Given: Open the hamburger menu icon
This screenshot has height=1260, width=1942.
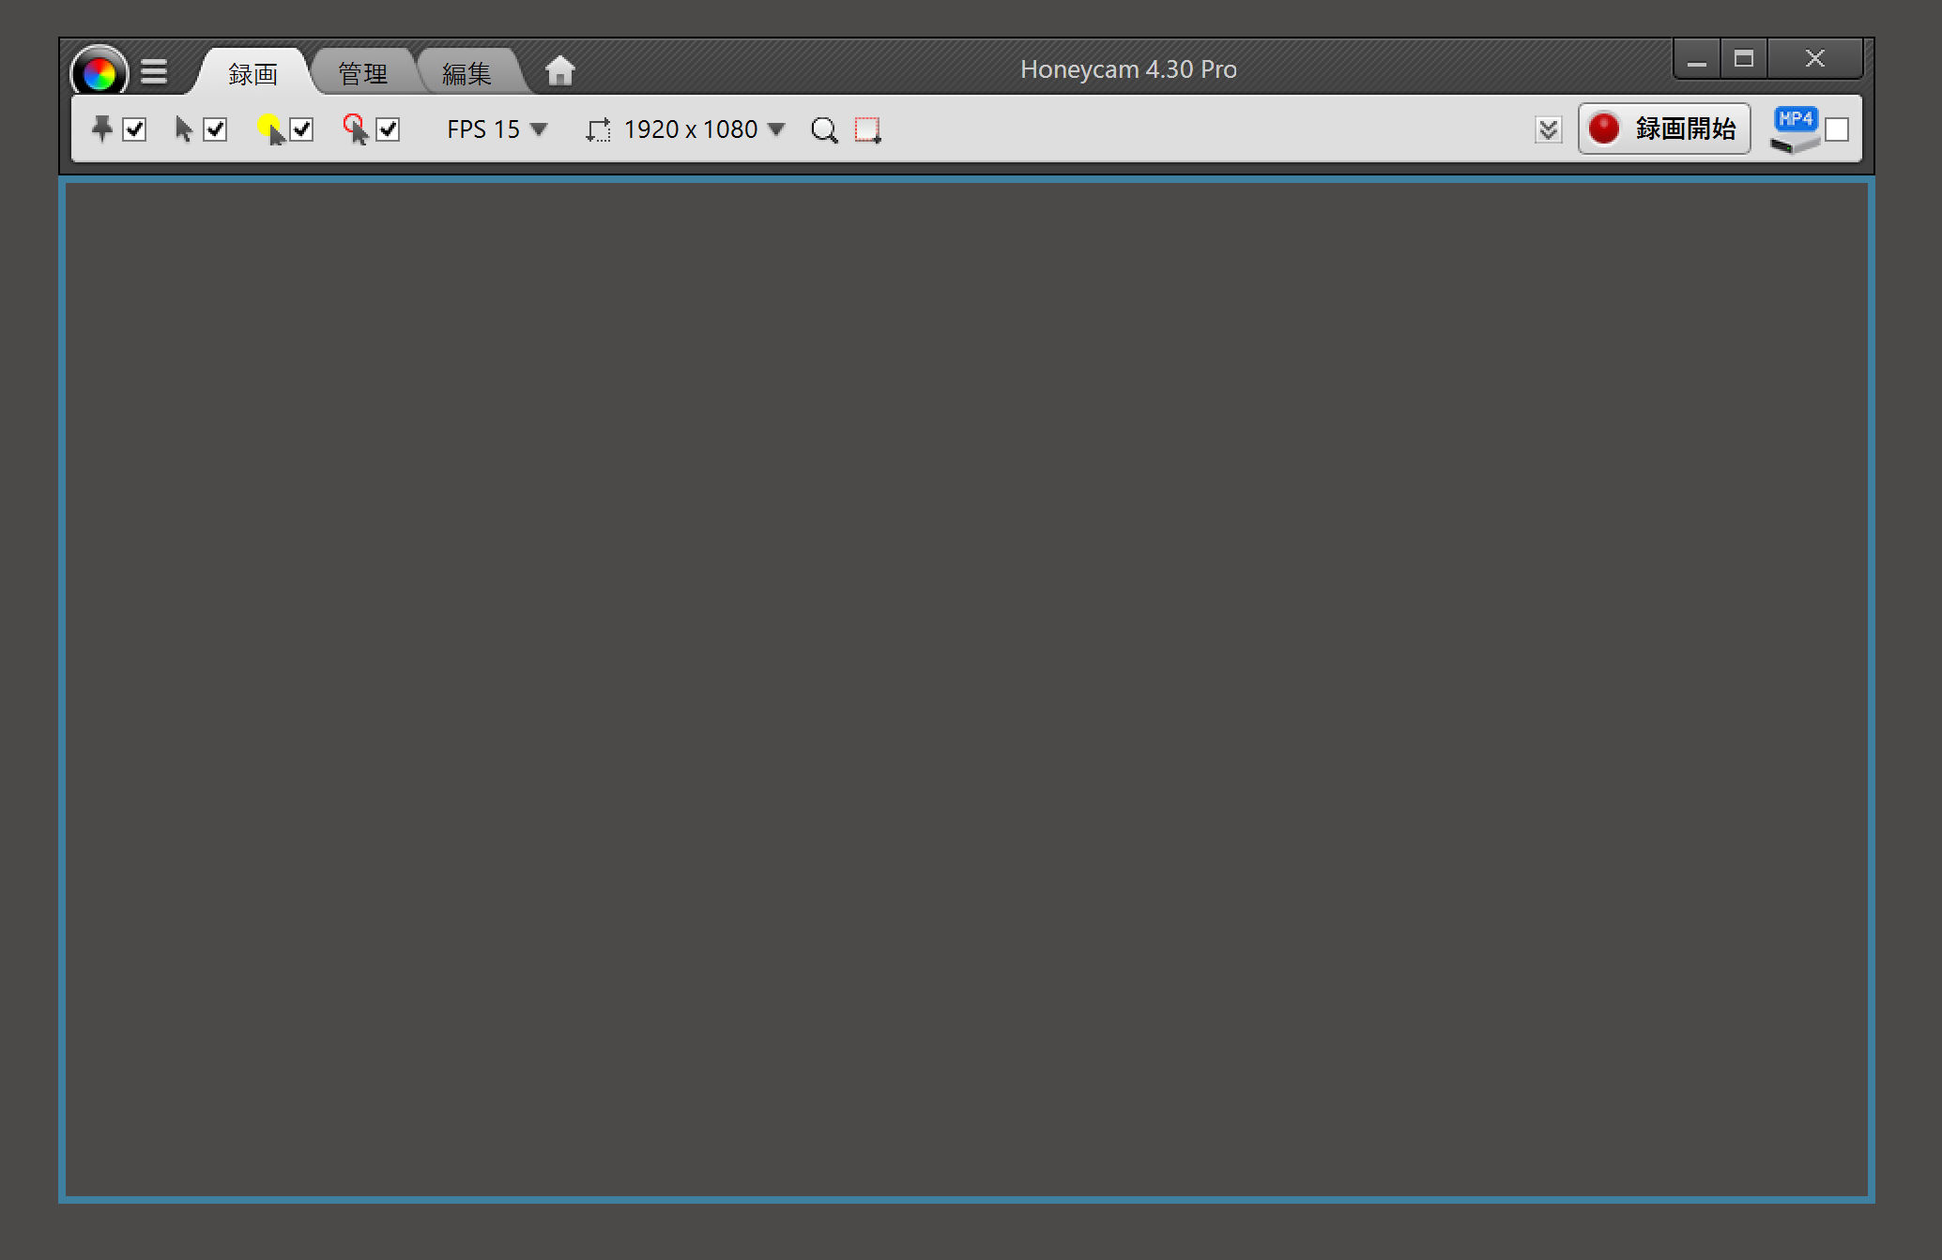Looking at the screenshot, I should tap(154, 72).
